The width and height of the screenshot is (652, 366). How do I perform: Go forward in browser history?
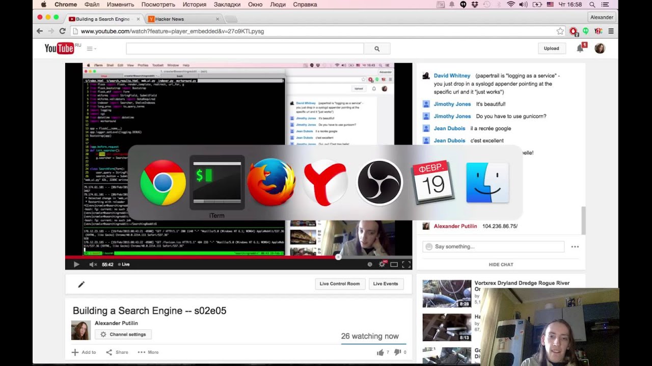(x=51, y=31)
